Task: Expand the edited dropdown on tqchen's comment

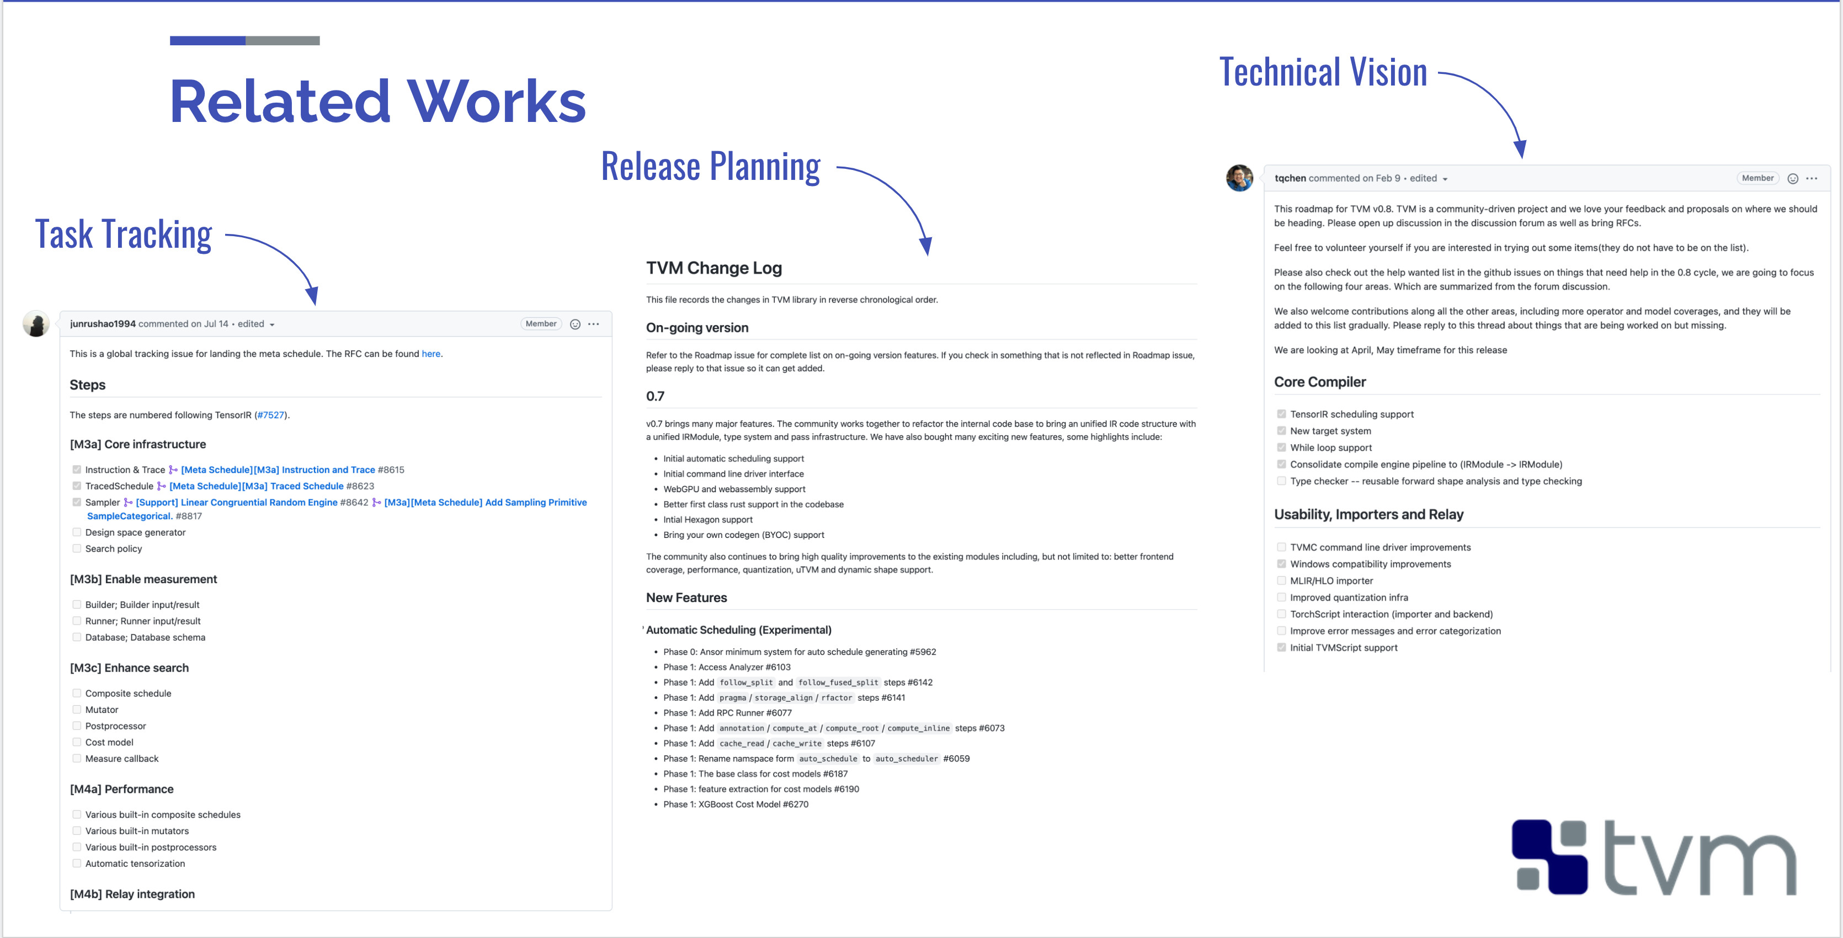Action: 1445,179
